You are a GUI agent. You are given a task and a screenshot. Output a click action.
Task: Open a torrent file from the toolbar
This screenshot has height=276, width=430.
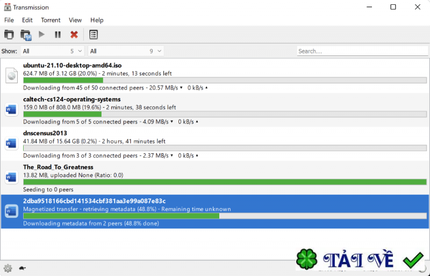9,34
